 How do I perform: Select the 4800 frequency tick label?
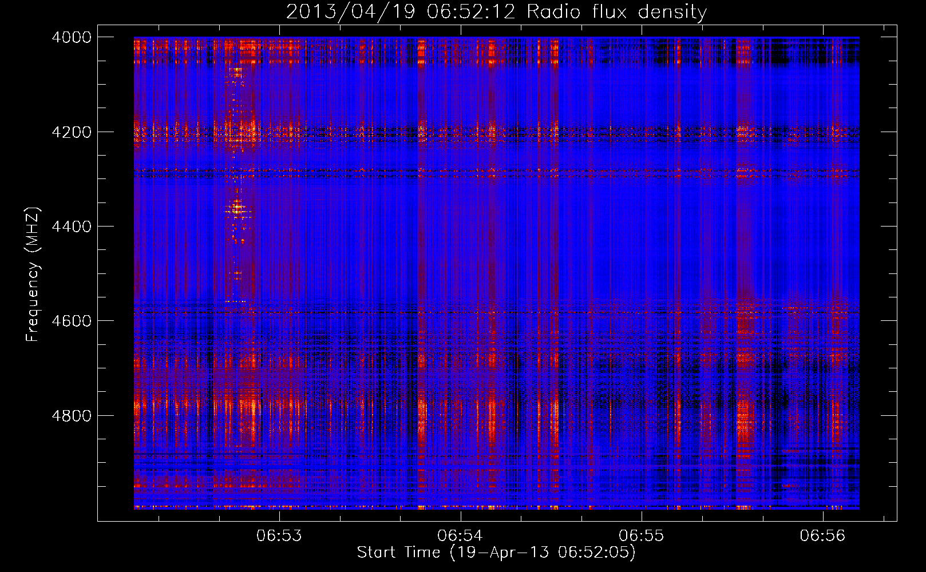pyautogui.click(x=72, y=415)
